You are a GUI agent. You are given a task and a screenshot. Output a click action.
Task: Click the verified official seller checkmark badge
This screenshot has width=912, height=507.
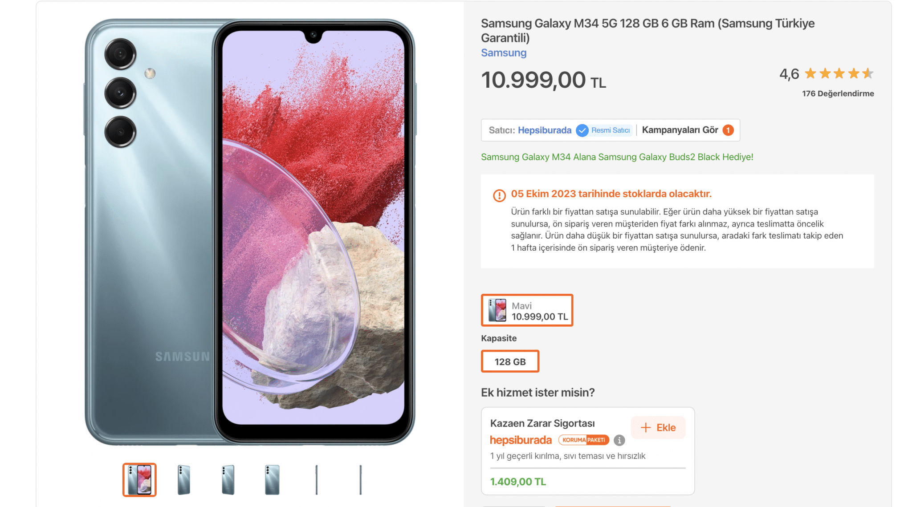pyautogui.click(x=582, y=130)
